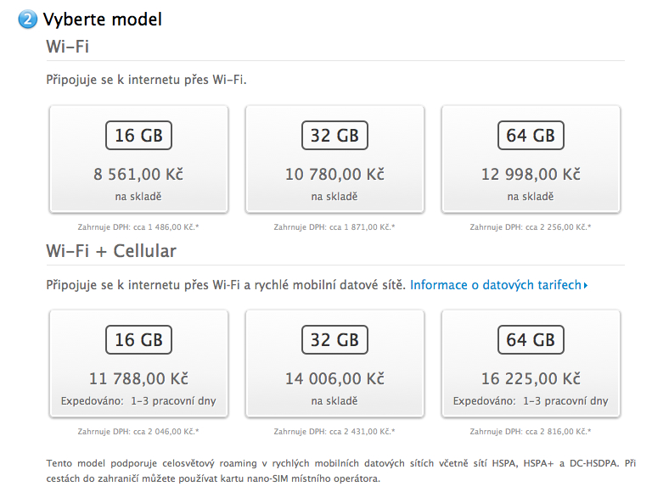
Task: Click the Vyberte model heading
Action: coord(102,19)
